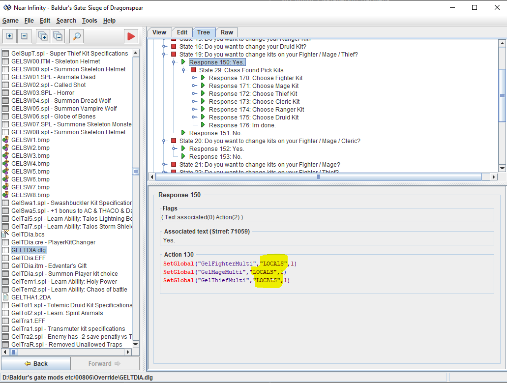Screen dimensions: 507x383
Task: Launch the game with the red play button
Action: [x=131, y=36]
